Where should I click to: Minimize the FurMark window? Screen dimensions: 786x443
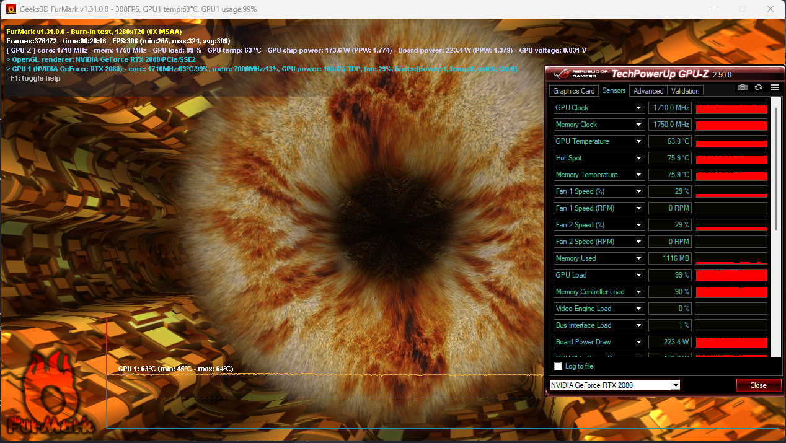tap(714, 9)
